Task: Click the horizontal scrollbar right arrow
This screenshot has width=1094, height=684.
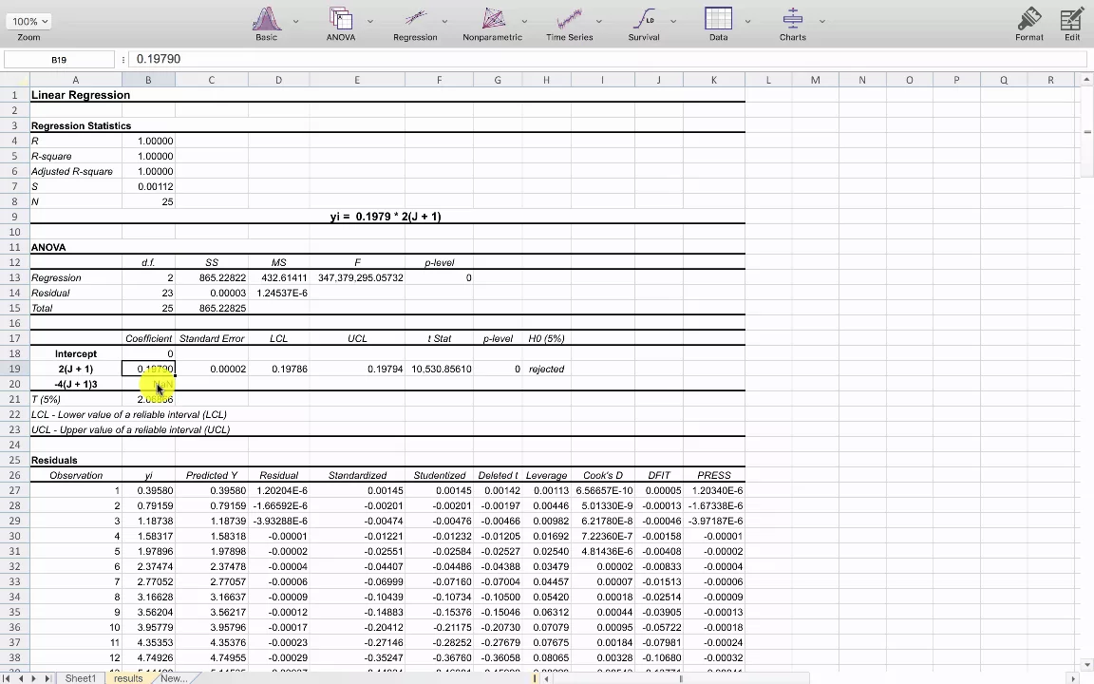Action: (1074, 678)
